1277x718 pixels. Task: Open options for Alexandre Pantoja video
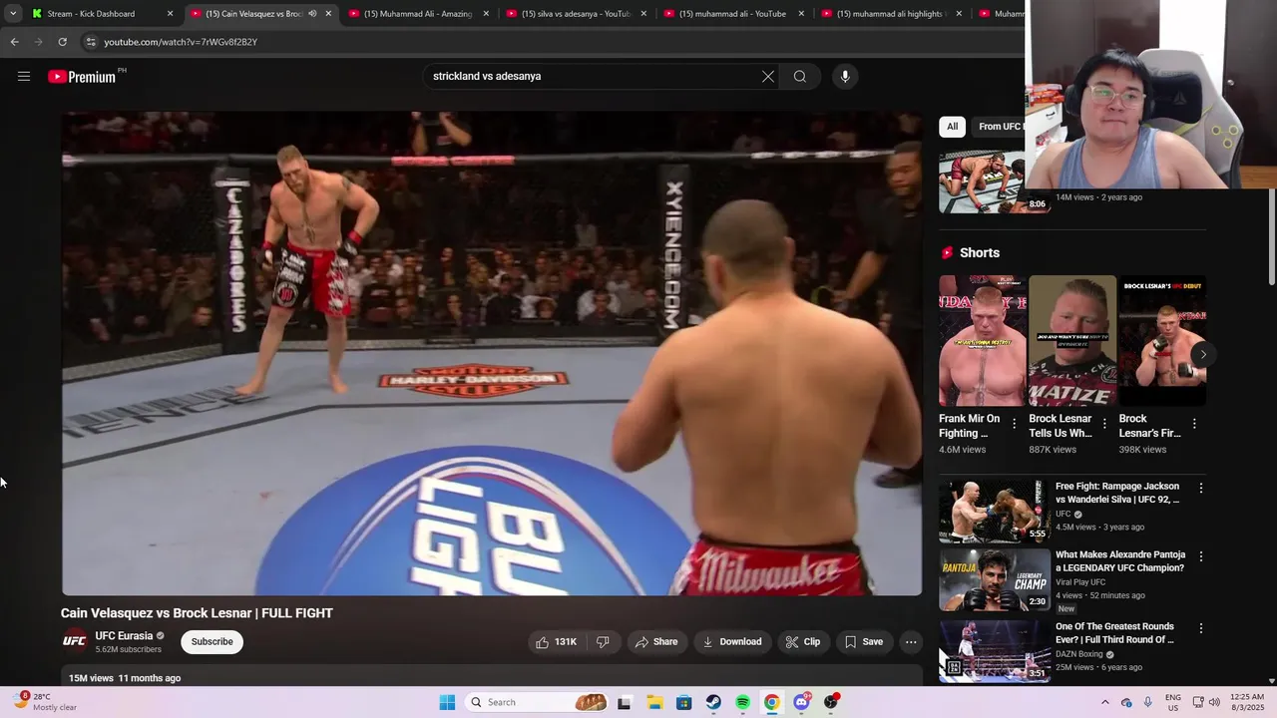click(1201, 556)
